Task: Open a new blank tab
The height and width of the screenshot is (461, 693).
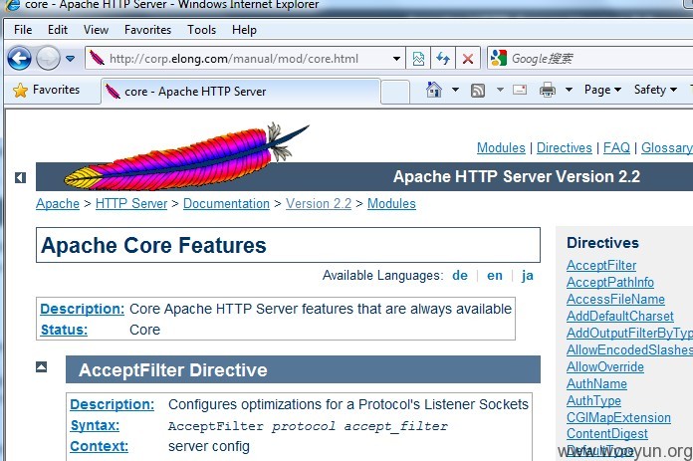Action: [x=395, y=92]
